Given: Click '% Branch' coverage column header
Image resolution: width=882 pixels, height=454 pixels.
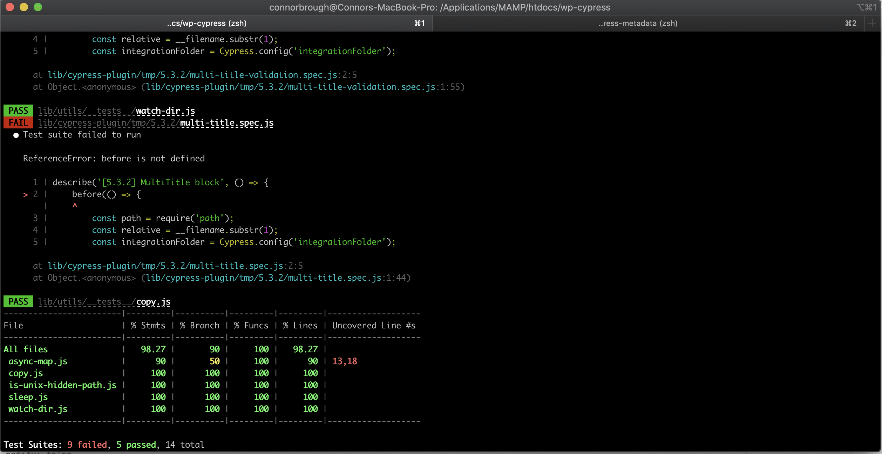Looking at the screenshot, I should (200, 326).
